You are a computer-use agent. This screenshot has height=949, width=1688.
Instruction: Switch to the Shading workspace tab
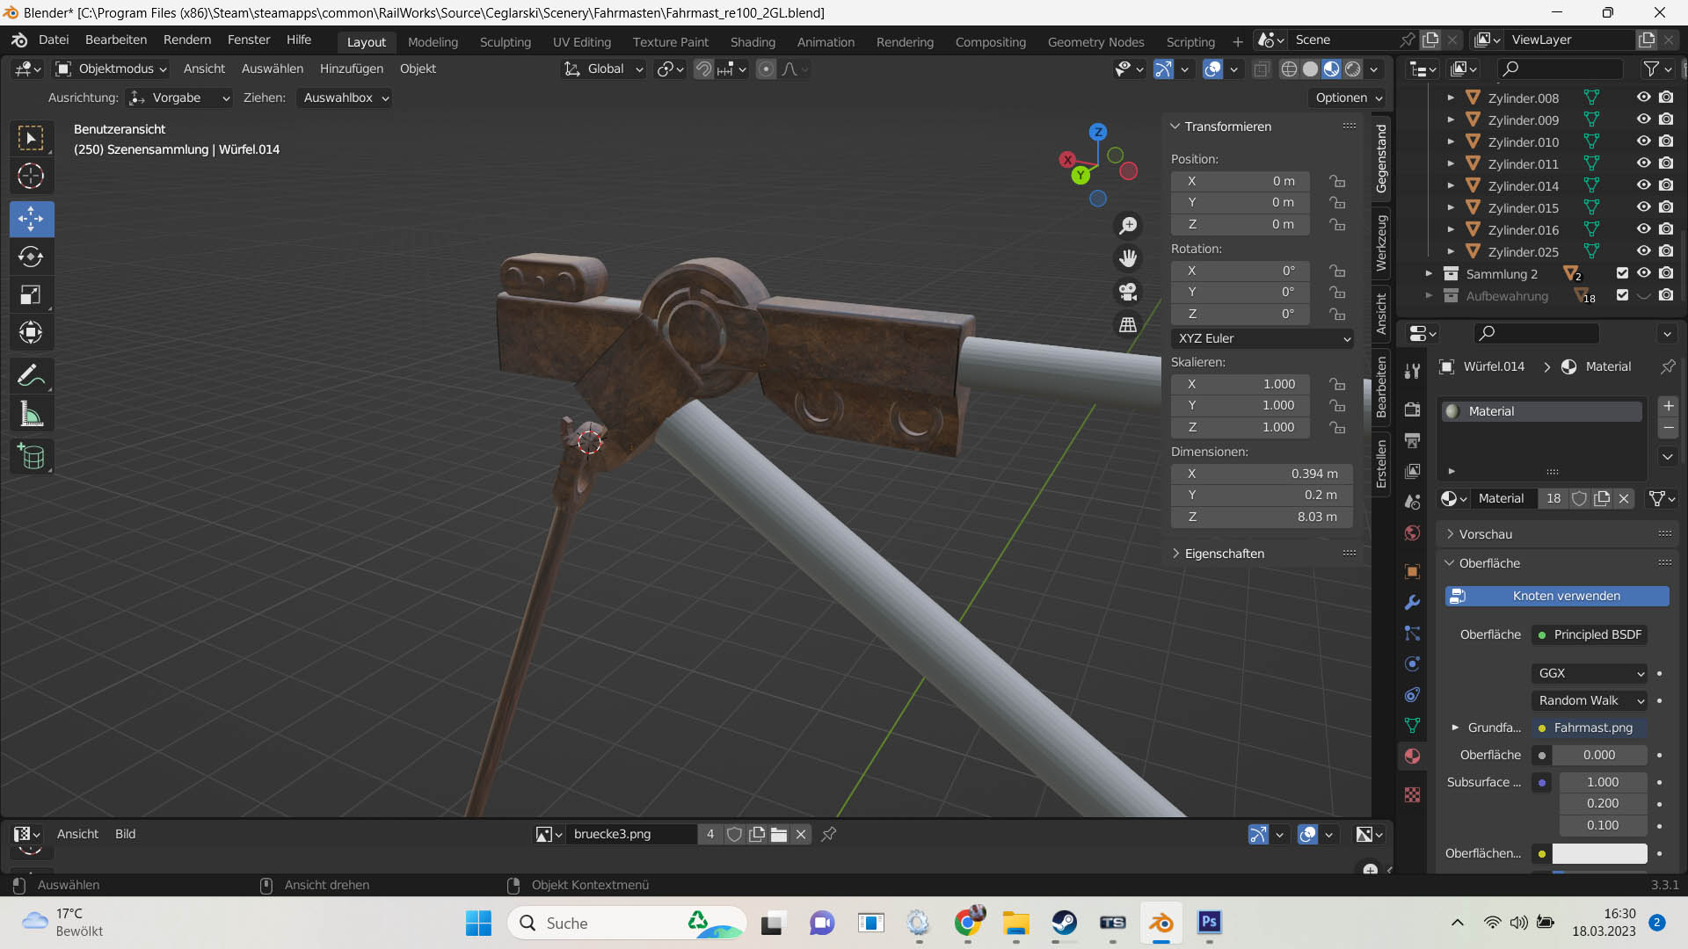(753, 41)
